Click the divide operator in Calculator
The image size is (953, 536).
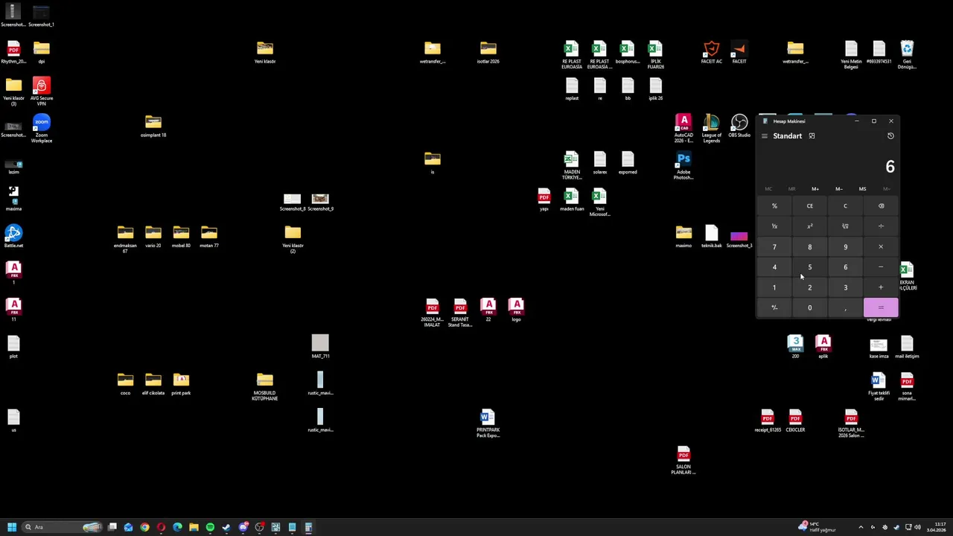[x=881, y=226]
